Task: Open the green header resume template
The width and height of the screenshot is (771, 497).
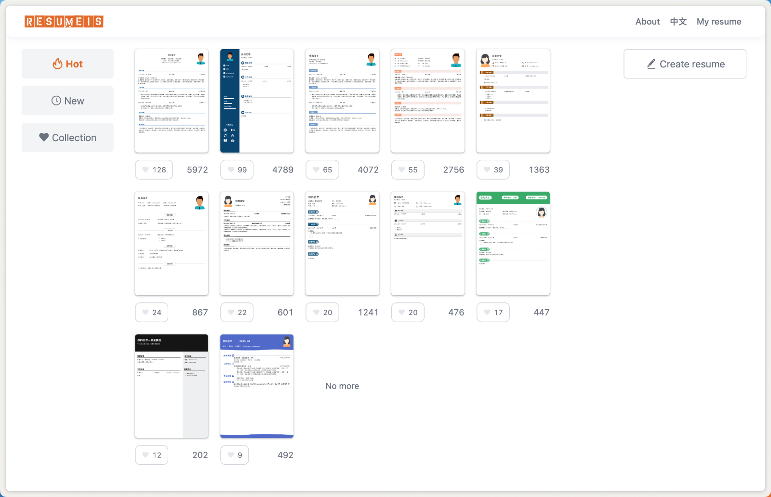Action: [x=513, y=244]
